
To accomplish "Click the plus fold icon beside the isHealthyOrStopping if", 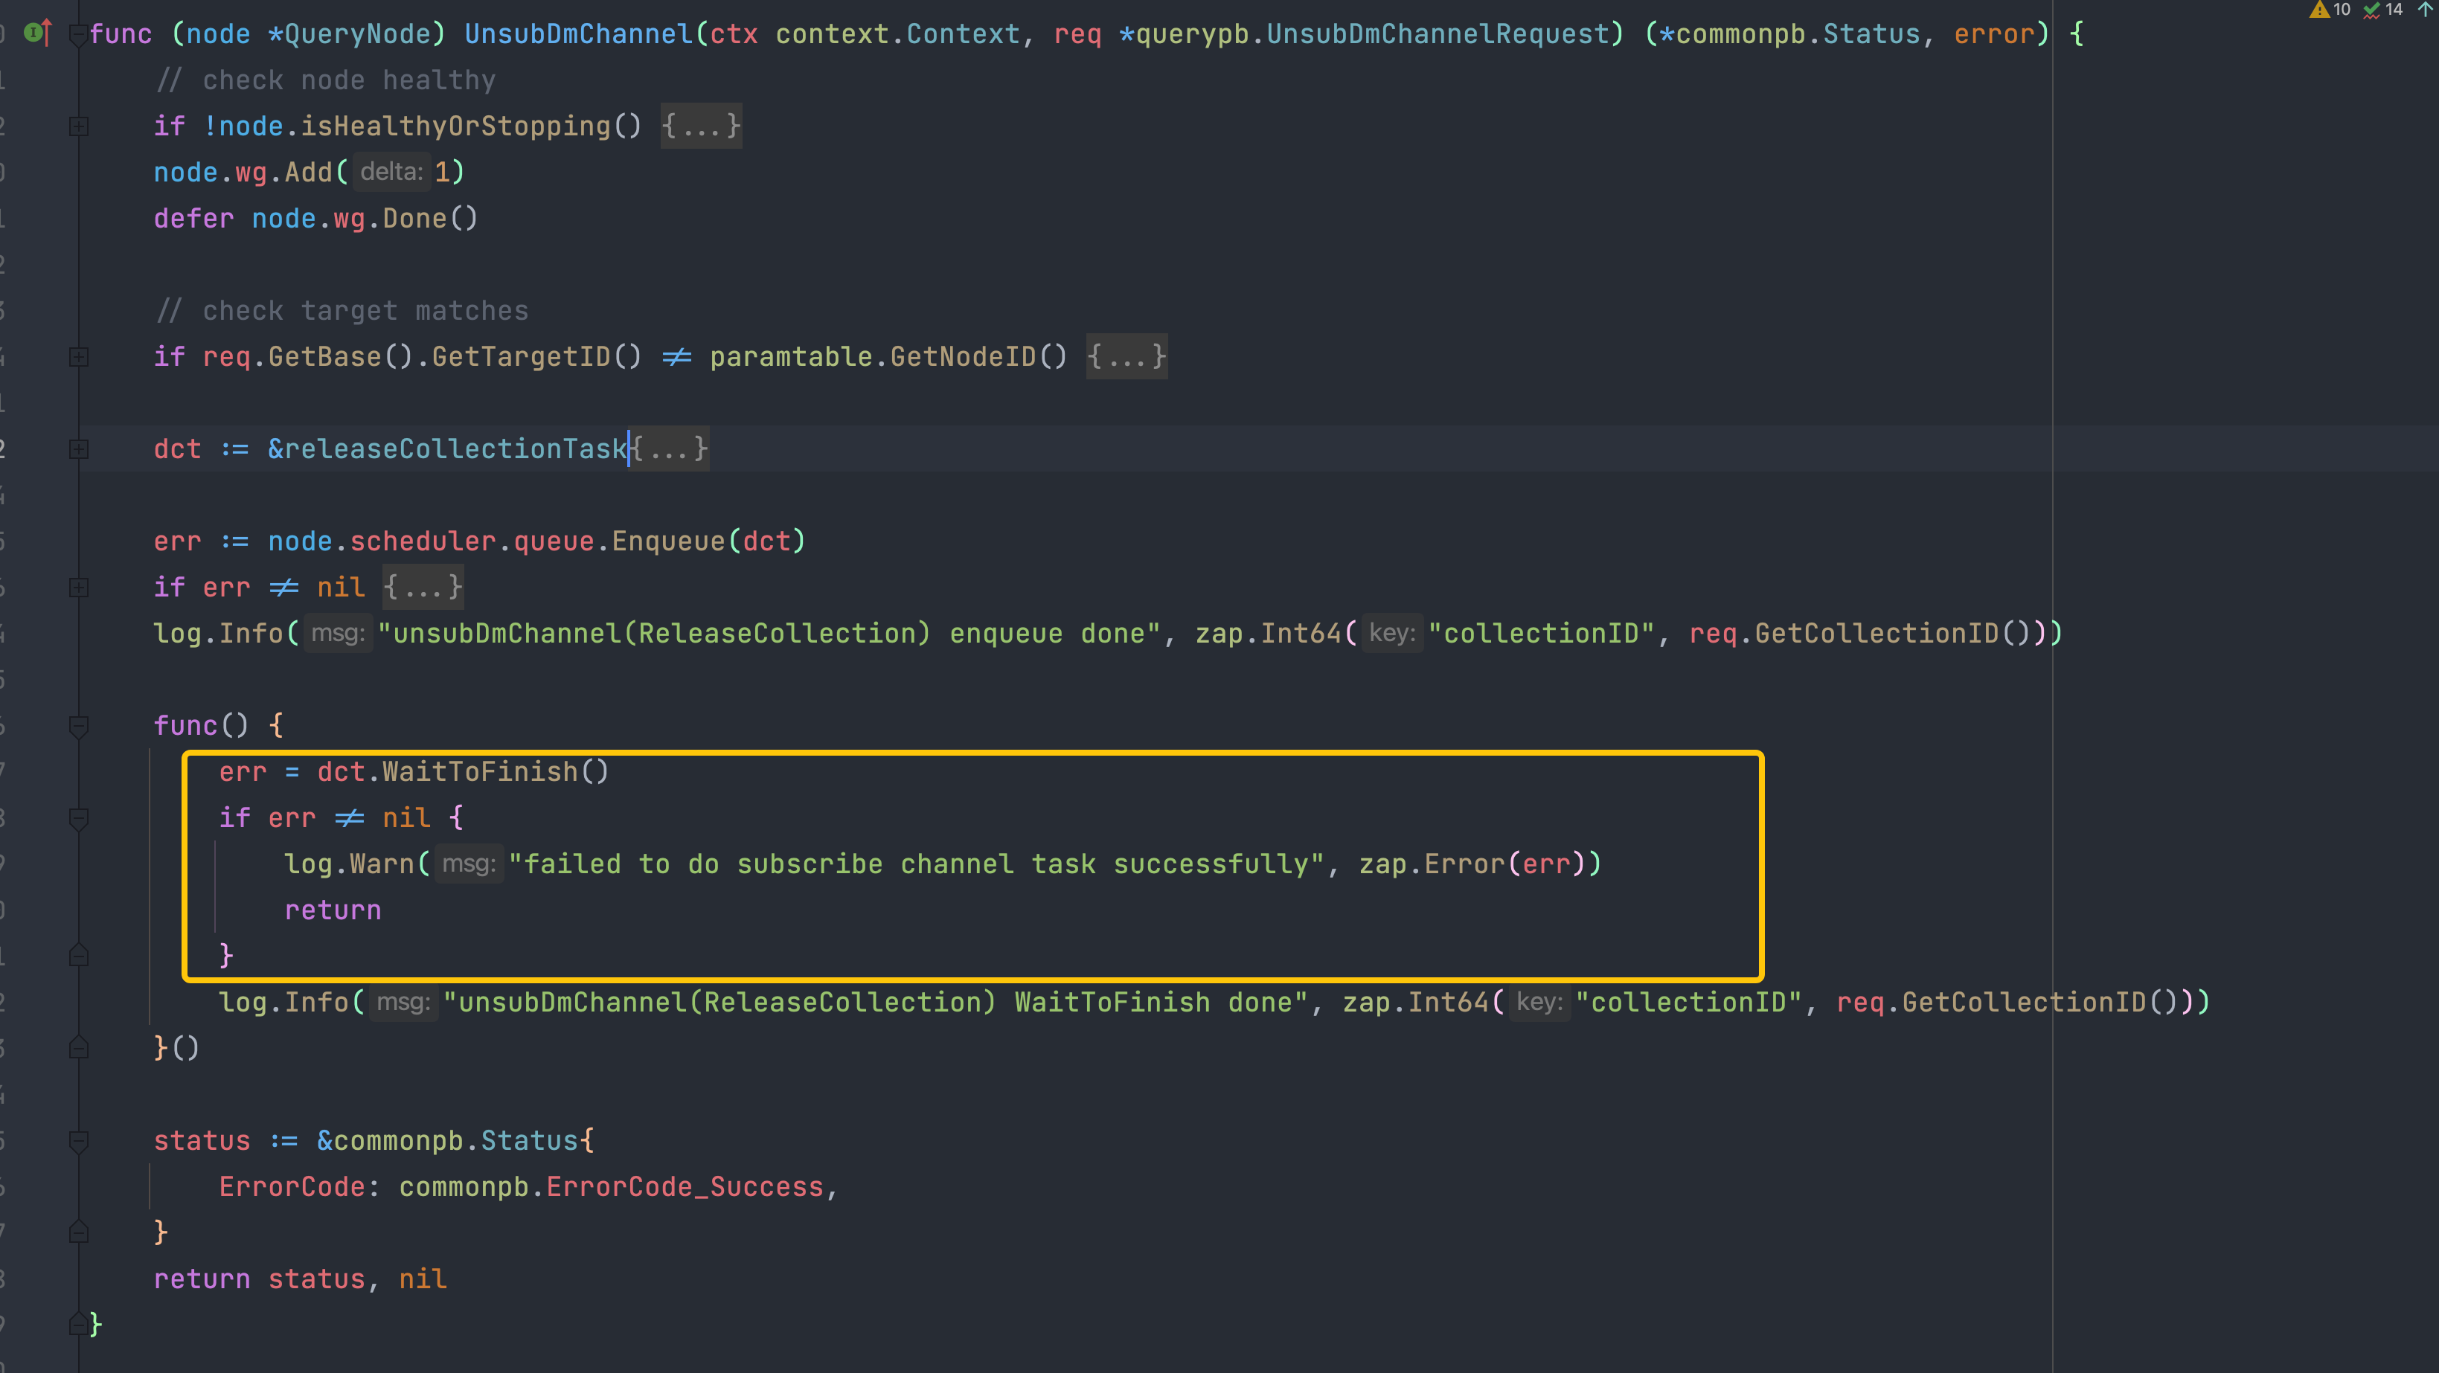I will point(79,126).
